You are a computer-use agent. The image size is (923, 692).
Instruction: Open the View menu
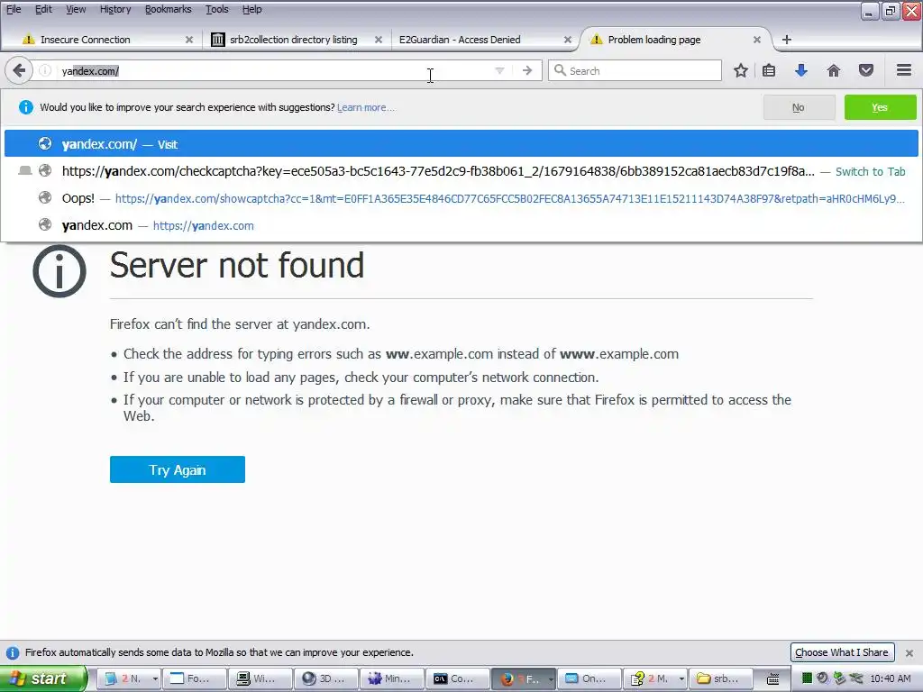click(76, 9)
